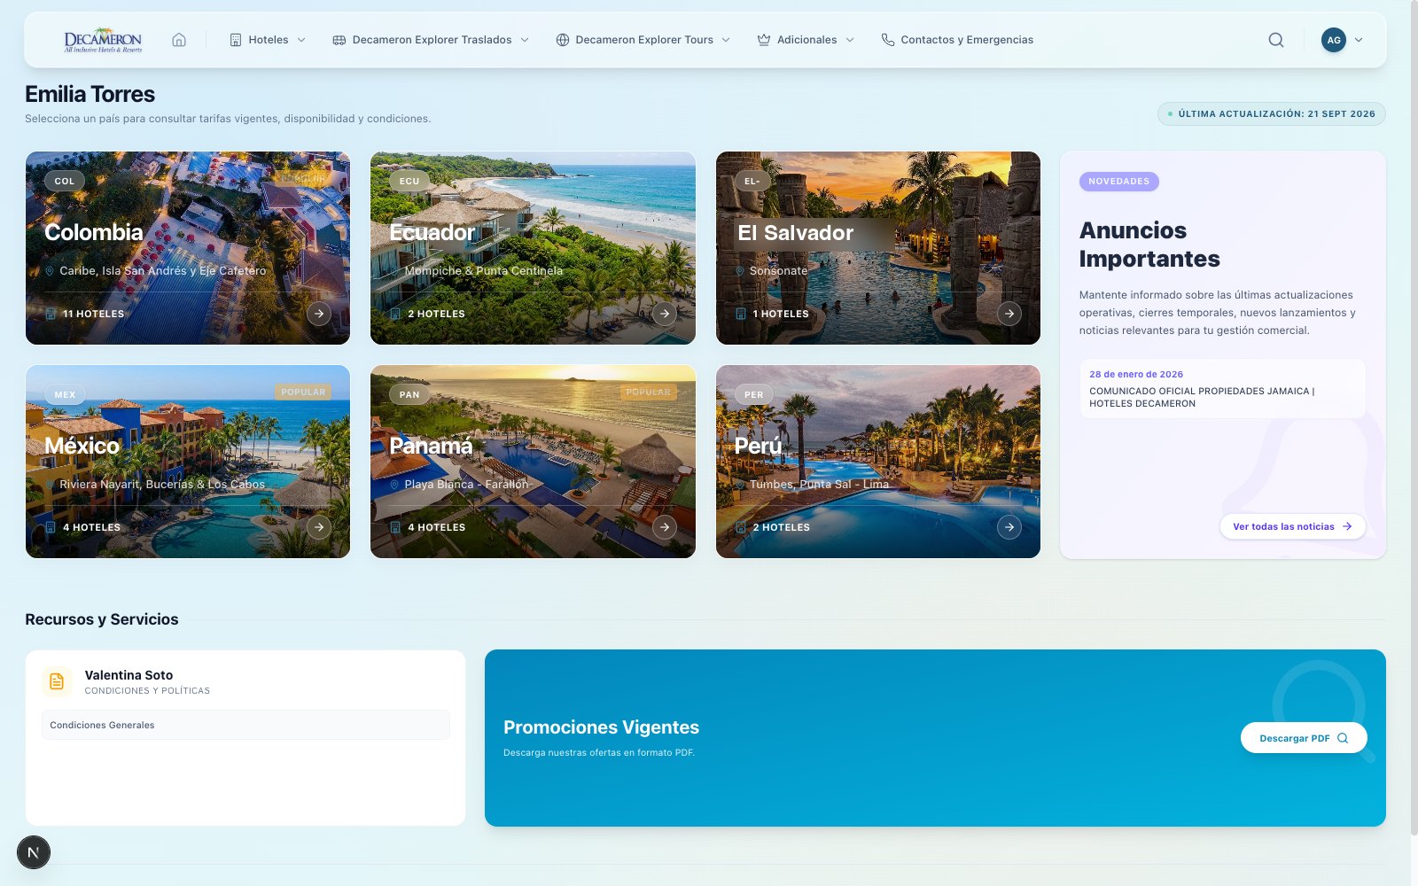Click the crown icon for Adicionales
The height and width of the screenshot is (886, 1418).
763,40
